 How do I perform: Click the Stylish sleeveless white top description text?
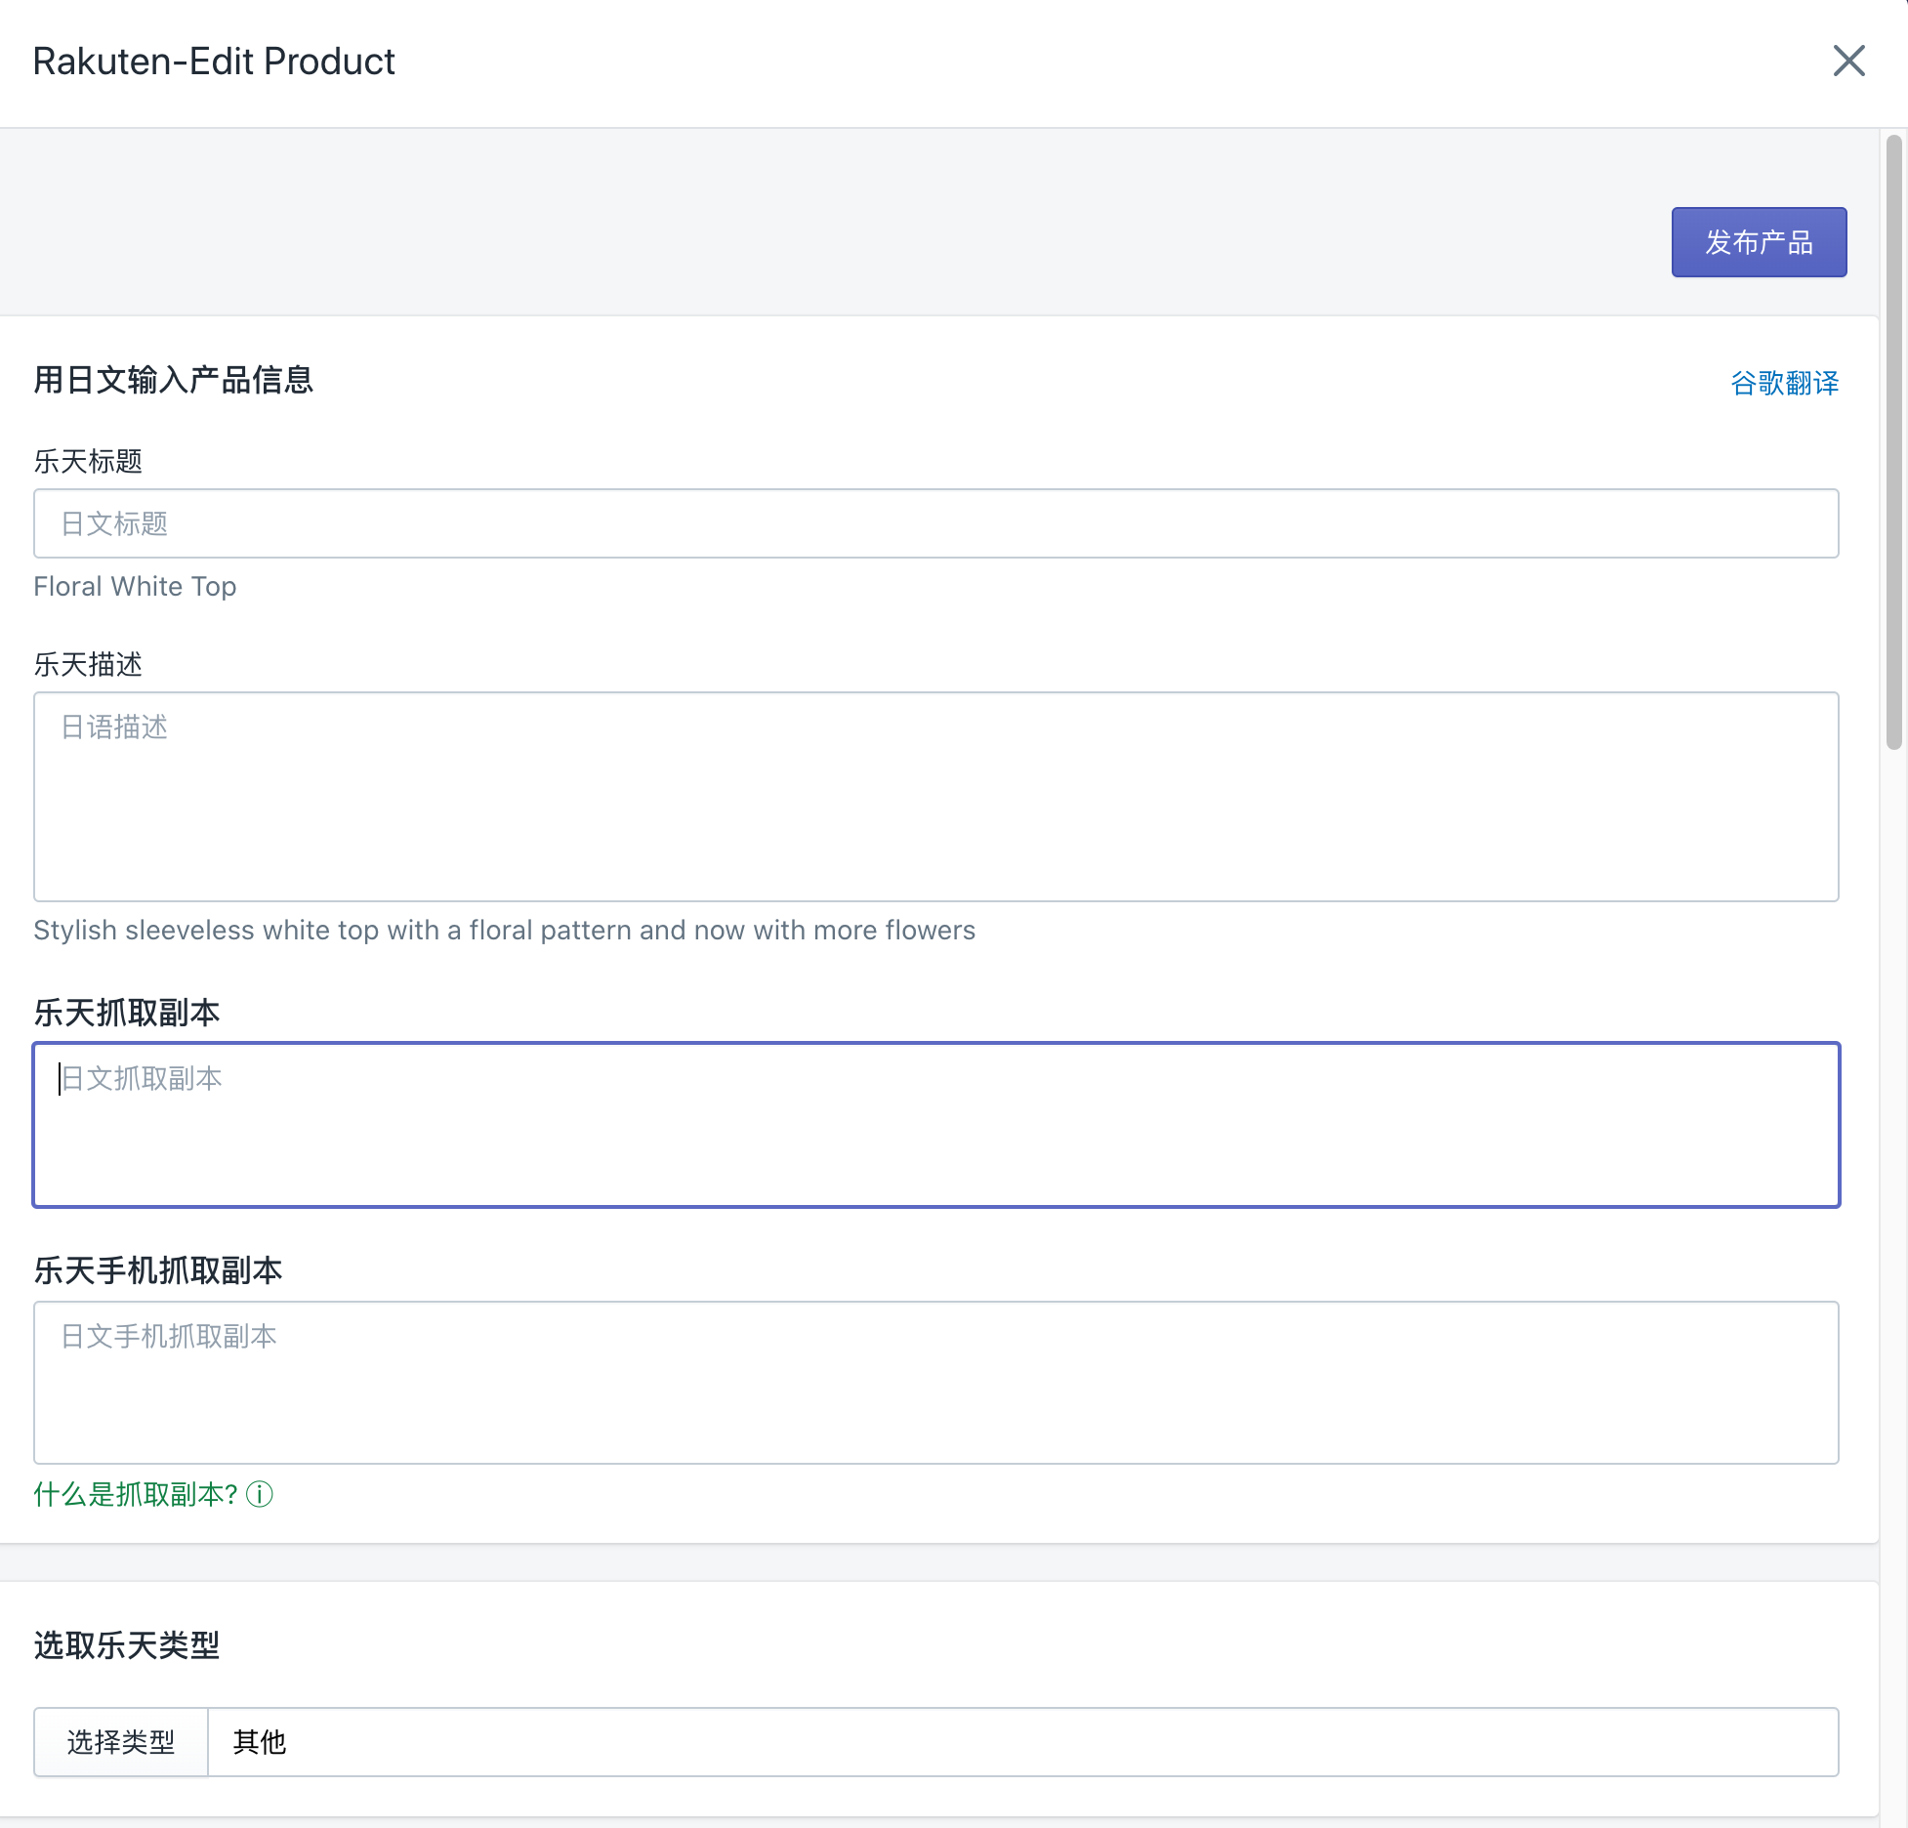click(x=504, y=930)
